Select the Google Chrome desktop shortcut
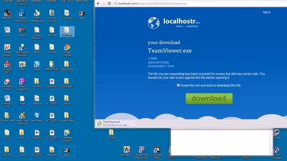Viewport: 287px width, 161px height. point(67,50)
